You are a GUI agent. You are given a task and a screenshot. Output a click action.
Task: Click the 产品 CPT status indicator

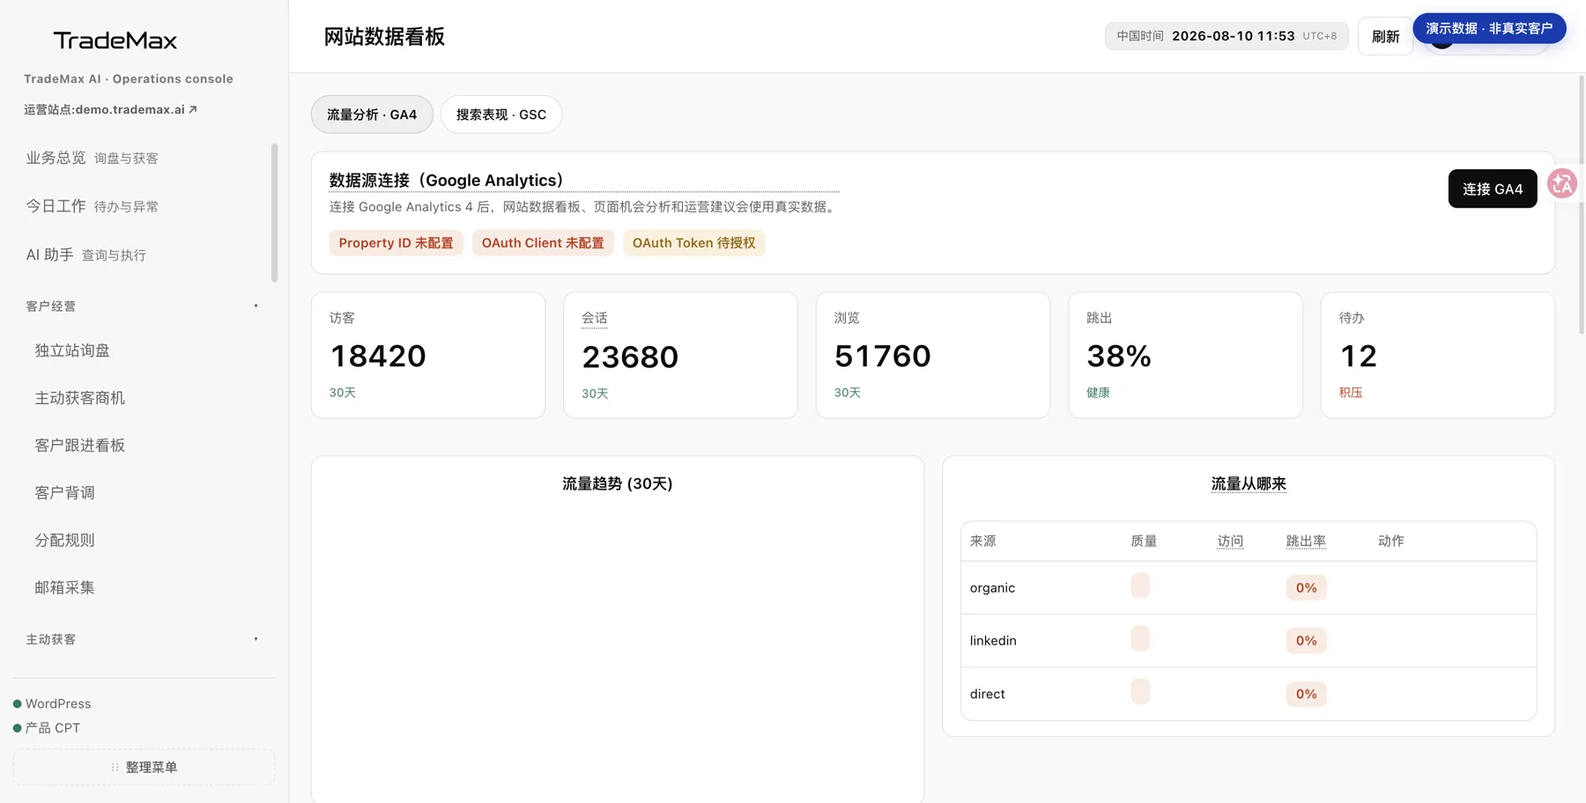coord(47,728)
